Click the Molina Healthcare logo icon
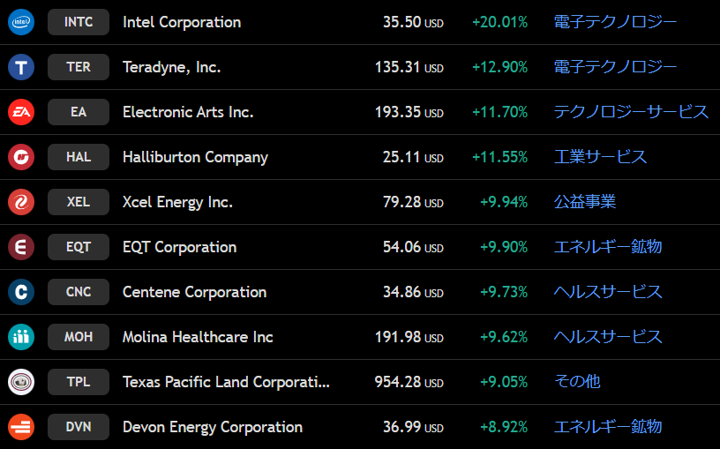 click(x=20, y=337)
